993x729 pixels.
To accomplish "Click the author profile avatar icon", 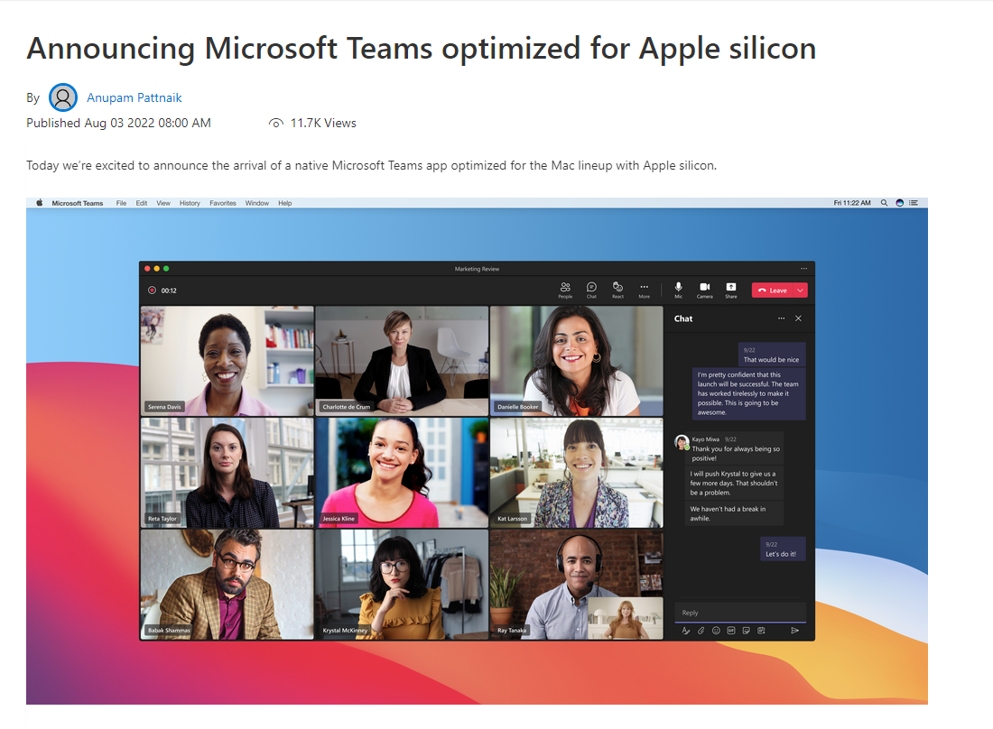I will 62,97.
